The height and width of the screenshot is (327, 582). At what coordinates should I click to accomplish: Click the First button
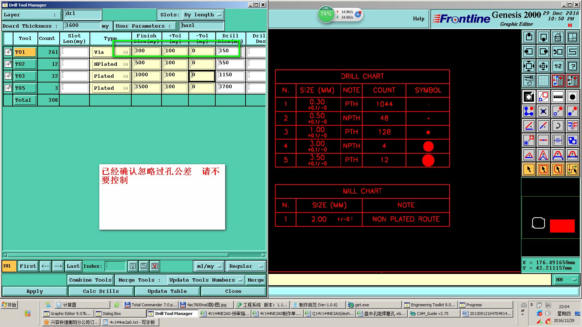28,266
